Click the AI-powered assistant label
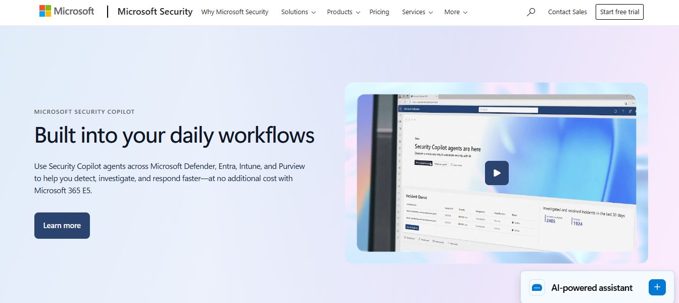Image resolution: width=679 pixels, height=303 pixels. coord(592,288)
